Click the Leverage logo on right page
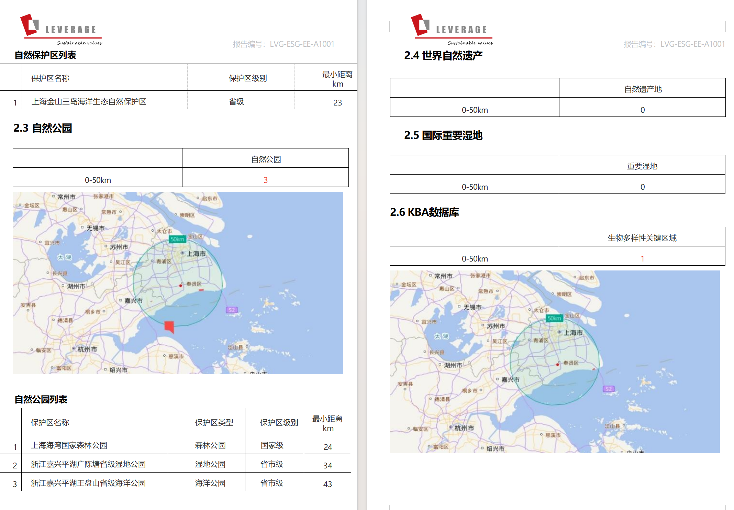The width and height of the screenshot is (734, 510). pos(452,29)
